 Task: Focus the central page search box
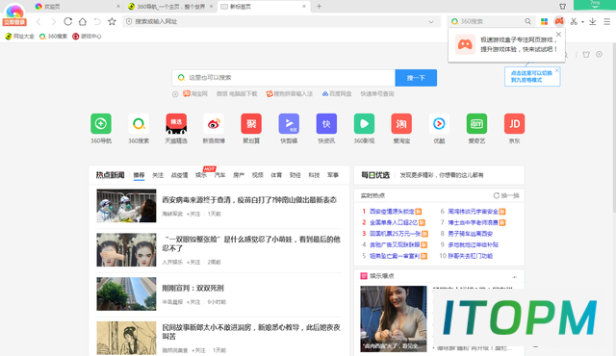tap(283, 78)
